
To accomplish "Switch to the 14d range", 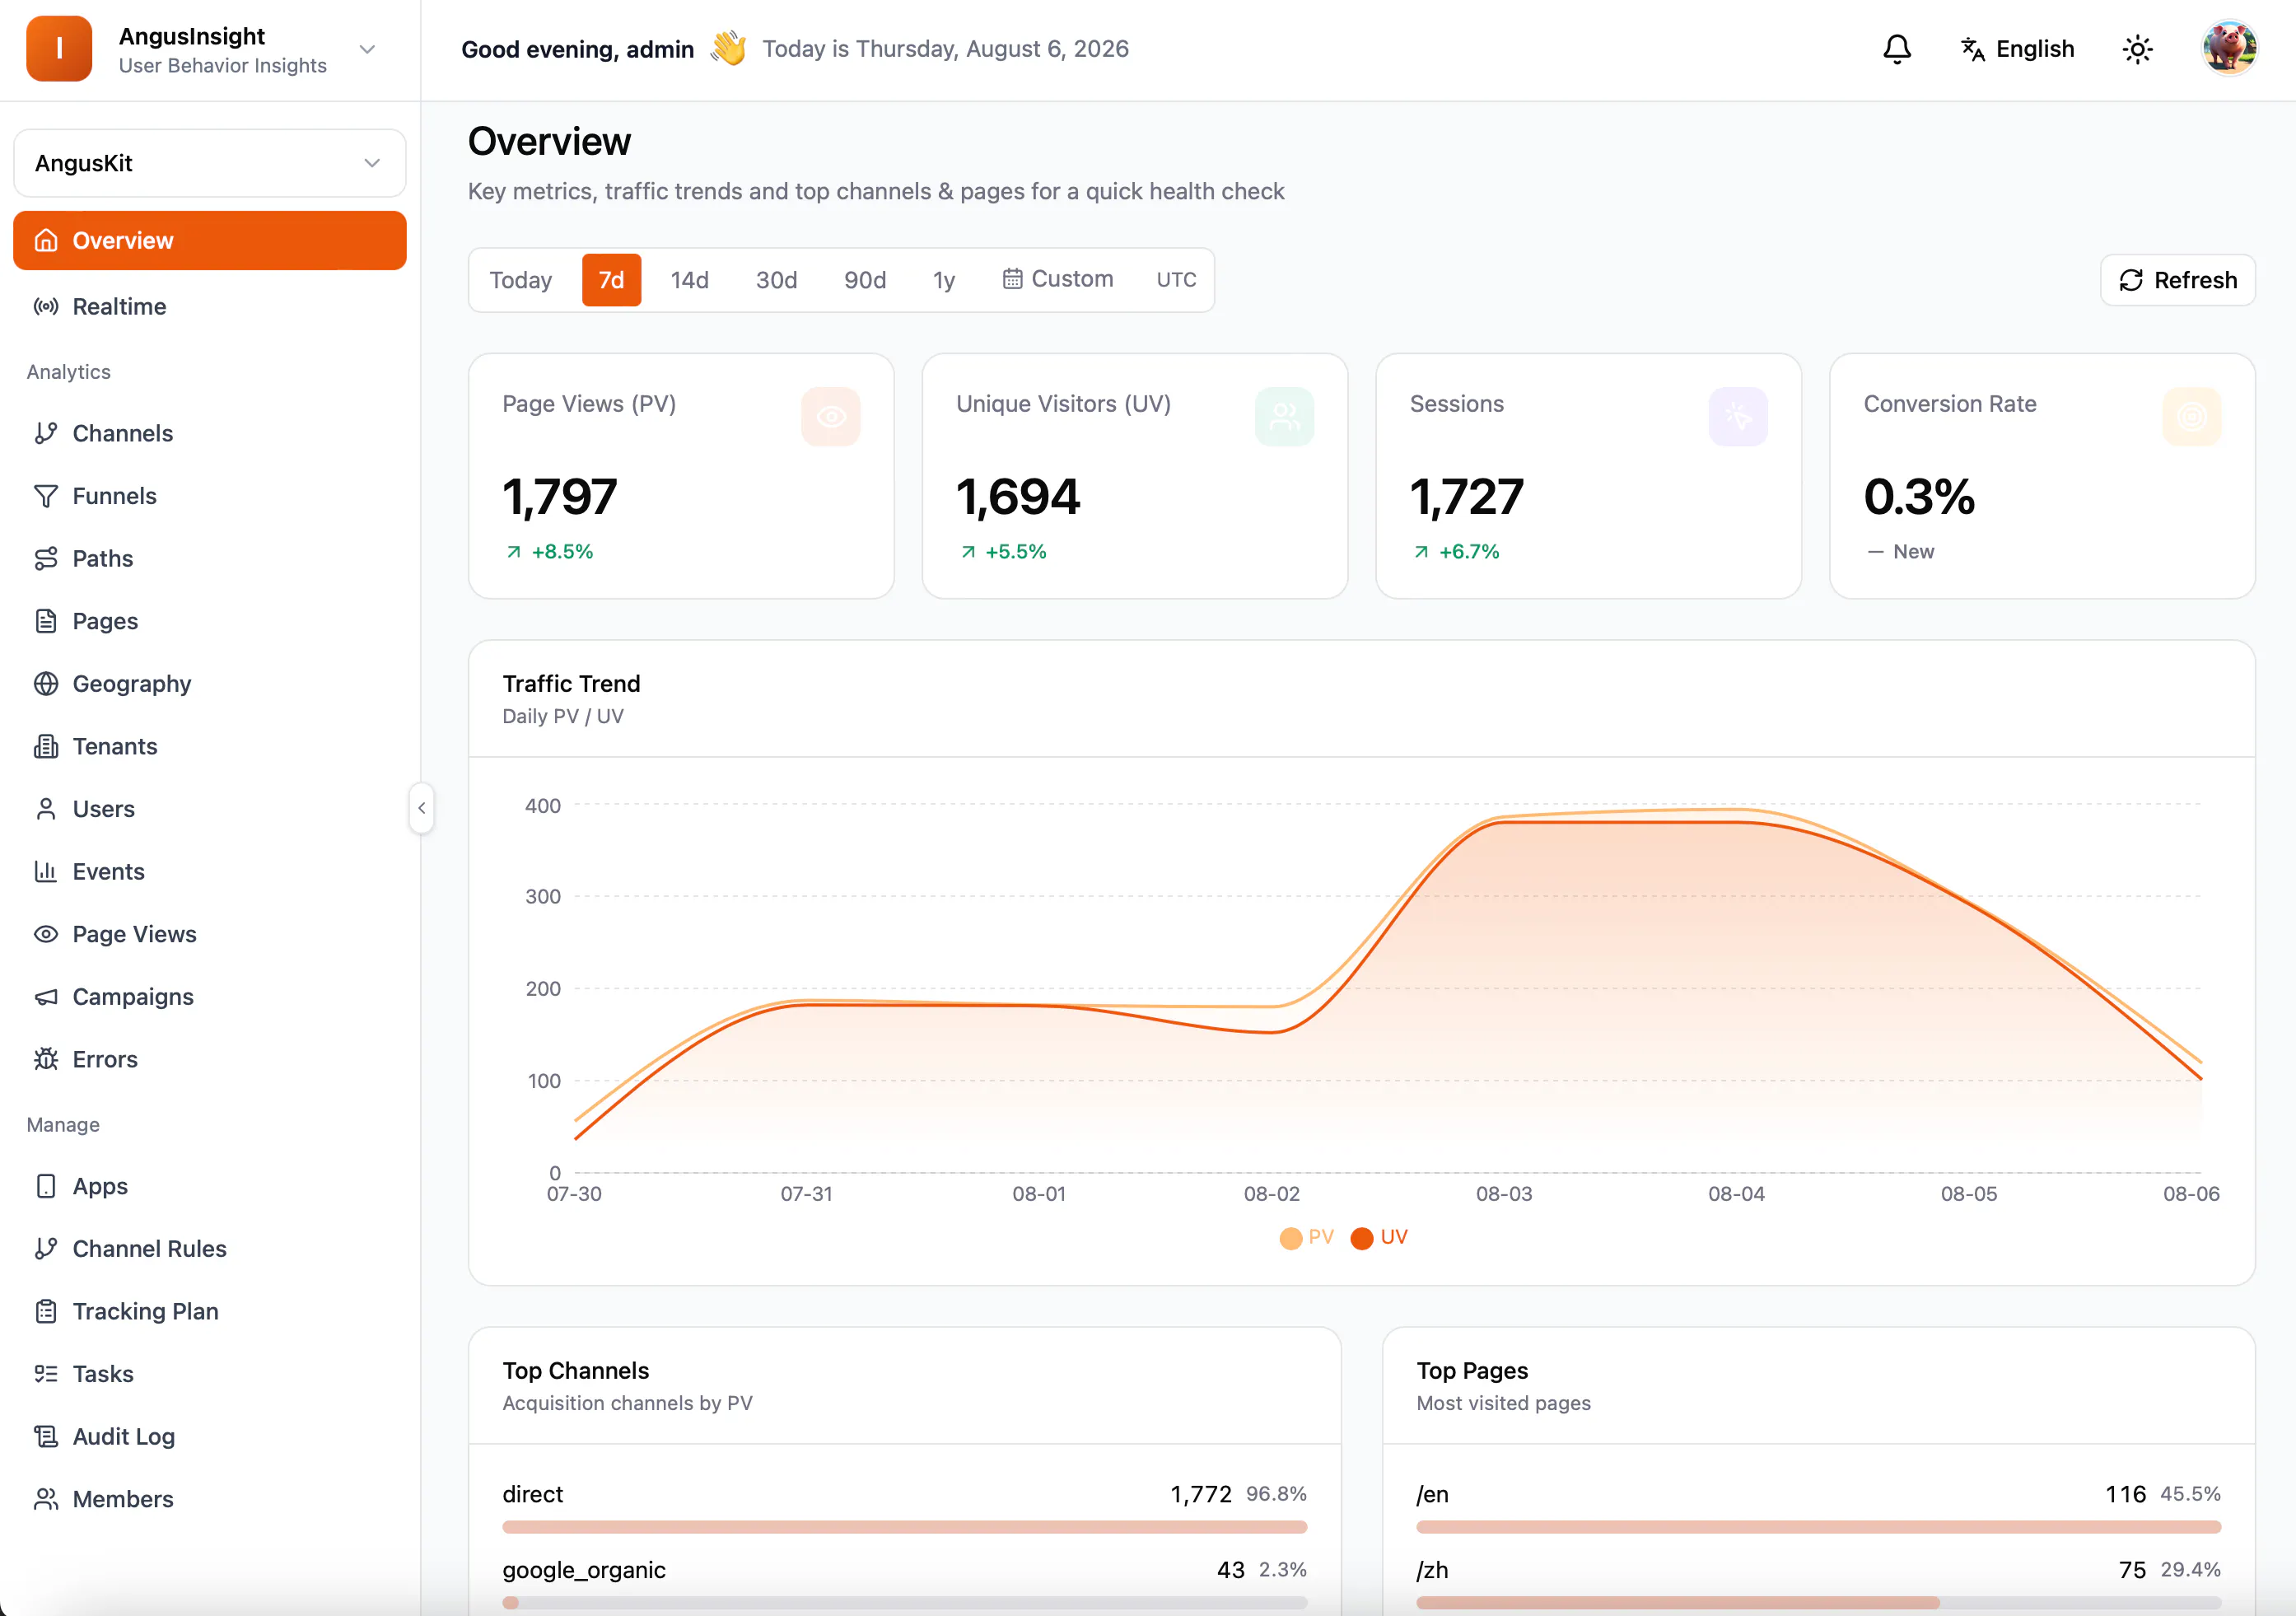I will tap(689, 280).
